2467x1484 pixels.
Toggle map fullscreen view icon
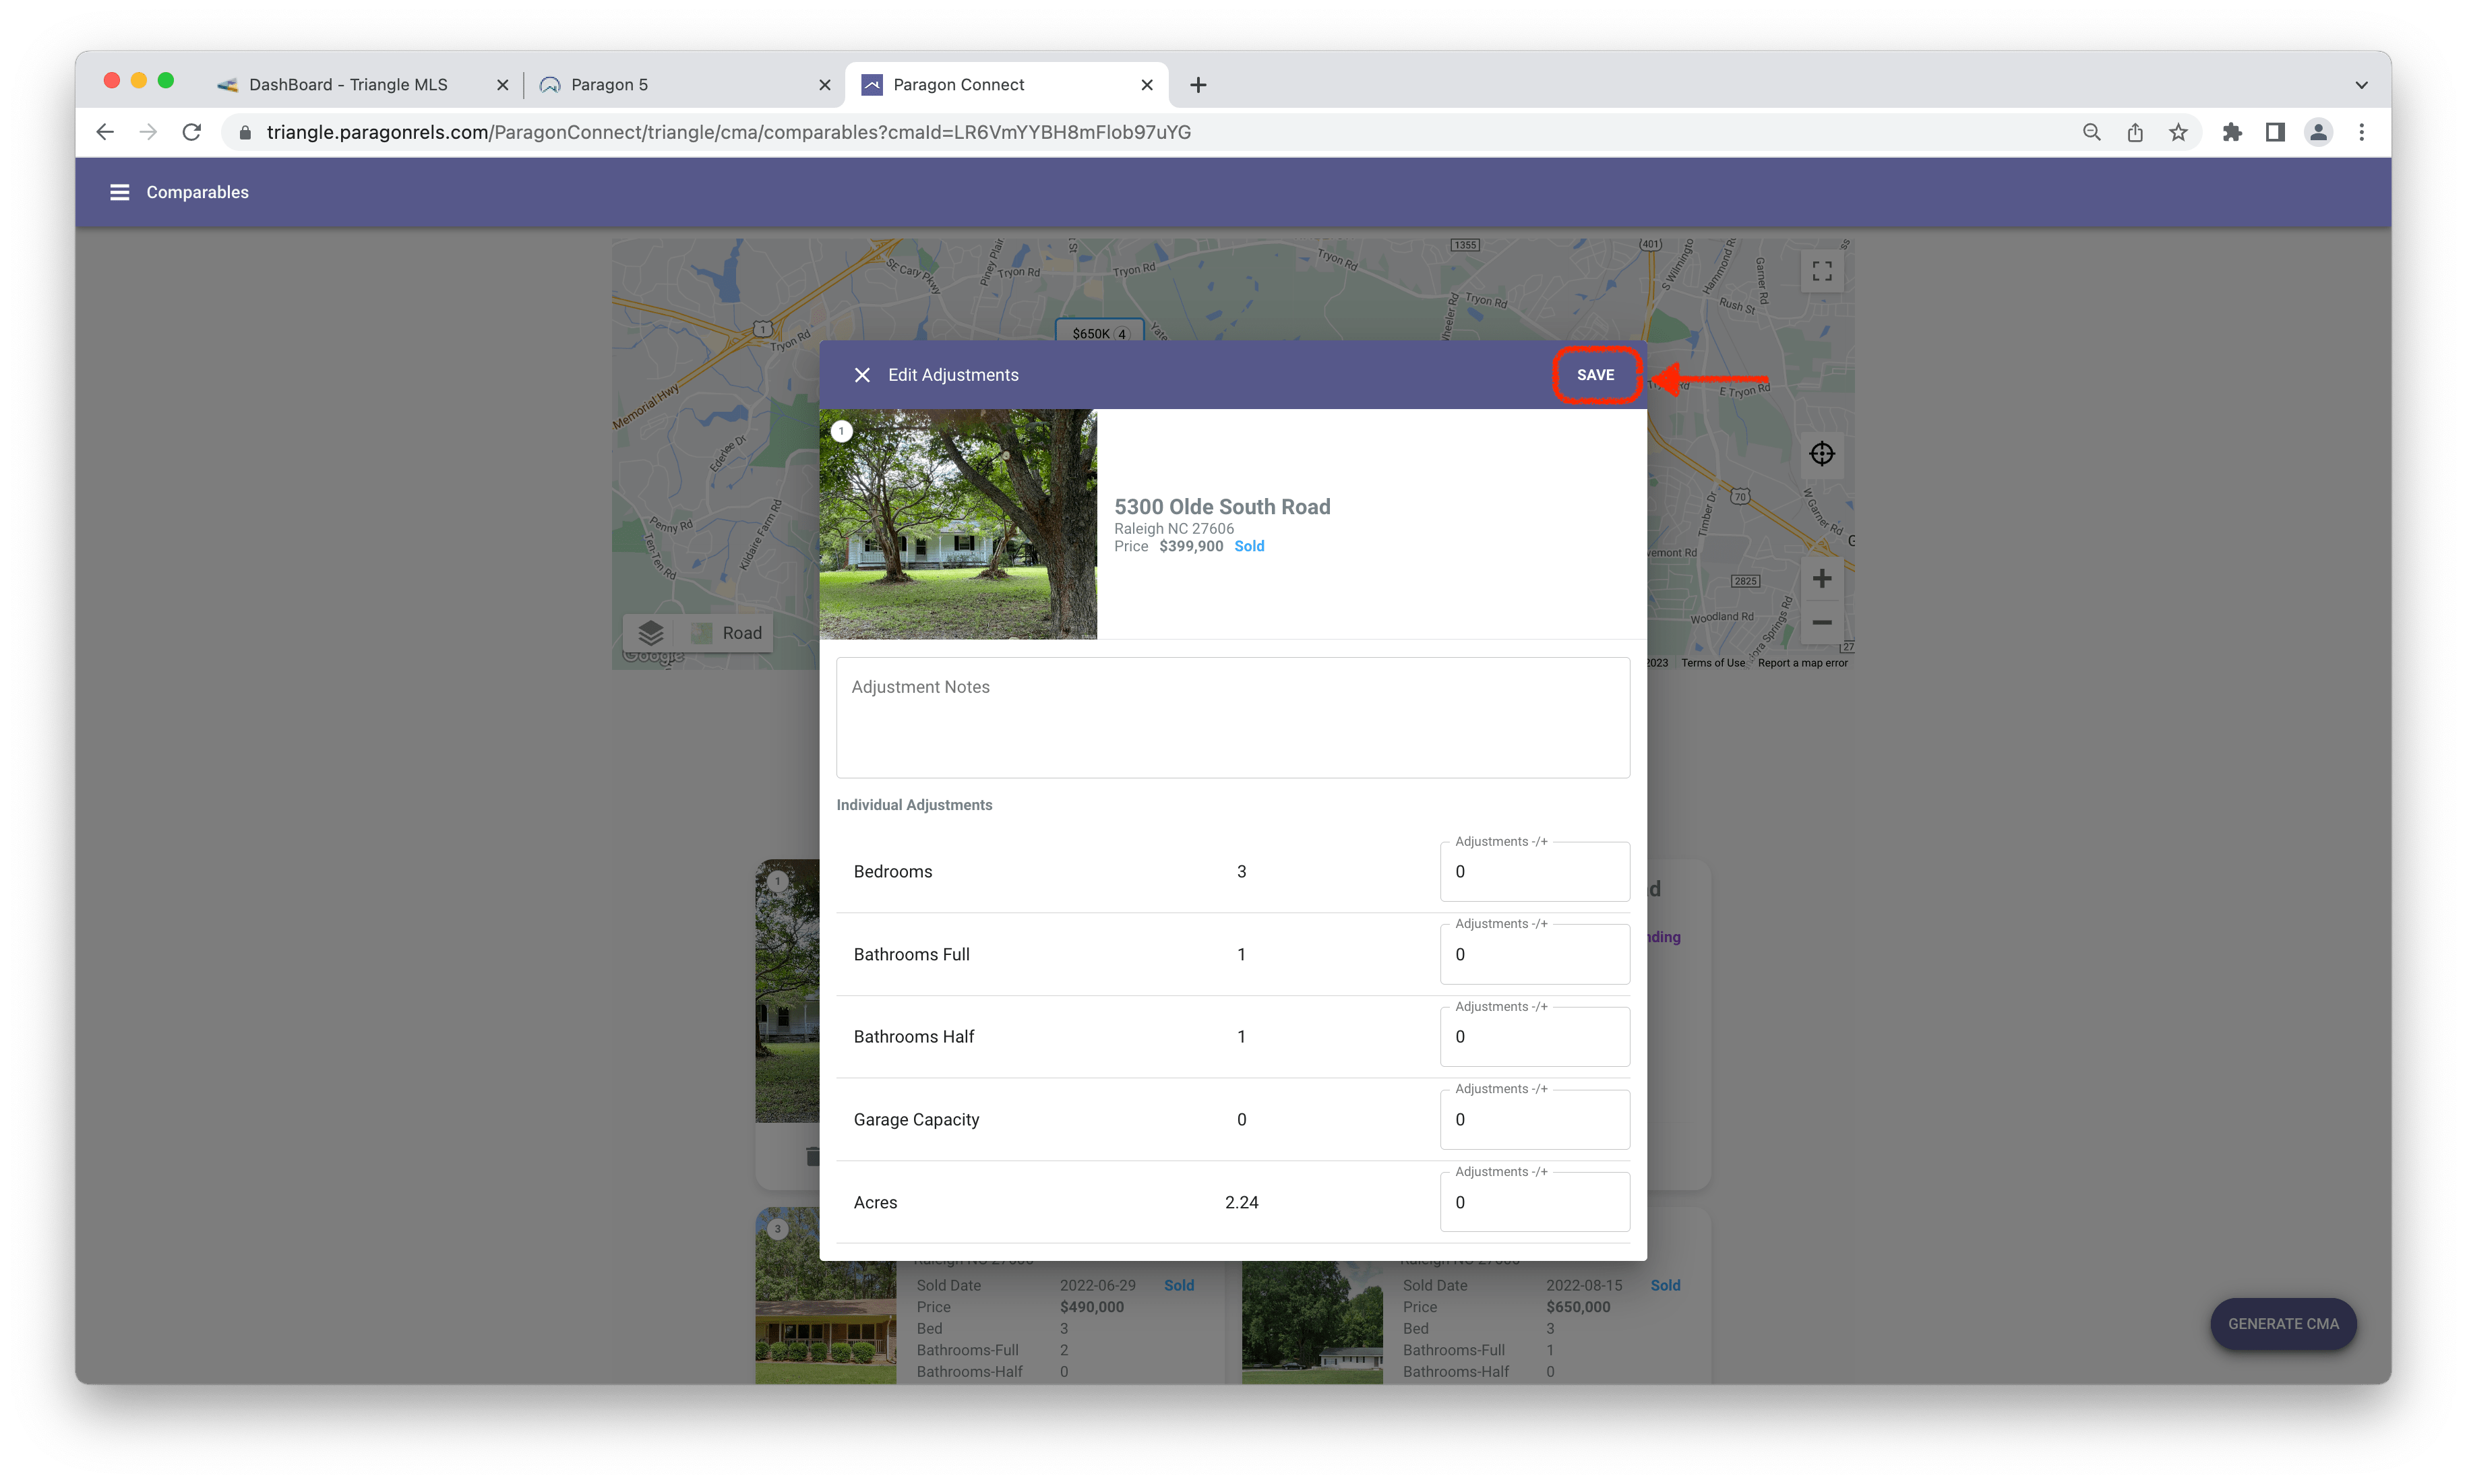click(1821, 271)
